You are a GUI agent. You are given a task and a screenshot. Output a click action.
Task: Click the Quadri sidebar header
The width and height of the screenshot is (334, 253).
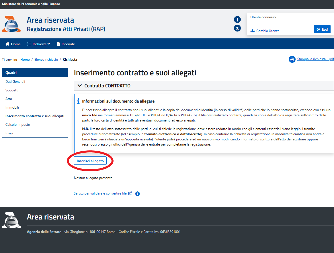[x=35, y=72]
